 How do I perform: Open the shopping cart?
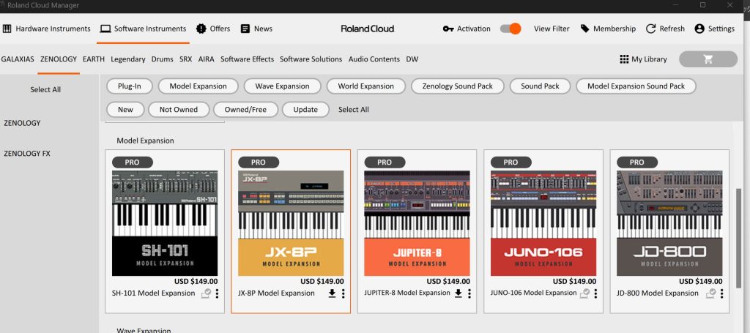(x=708, y=59)
